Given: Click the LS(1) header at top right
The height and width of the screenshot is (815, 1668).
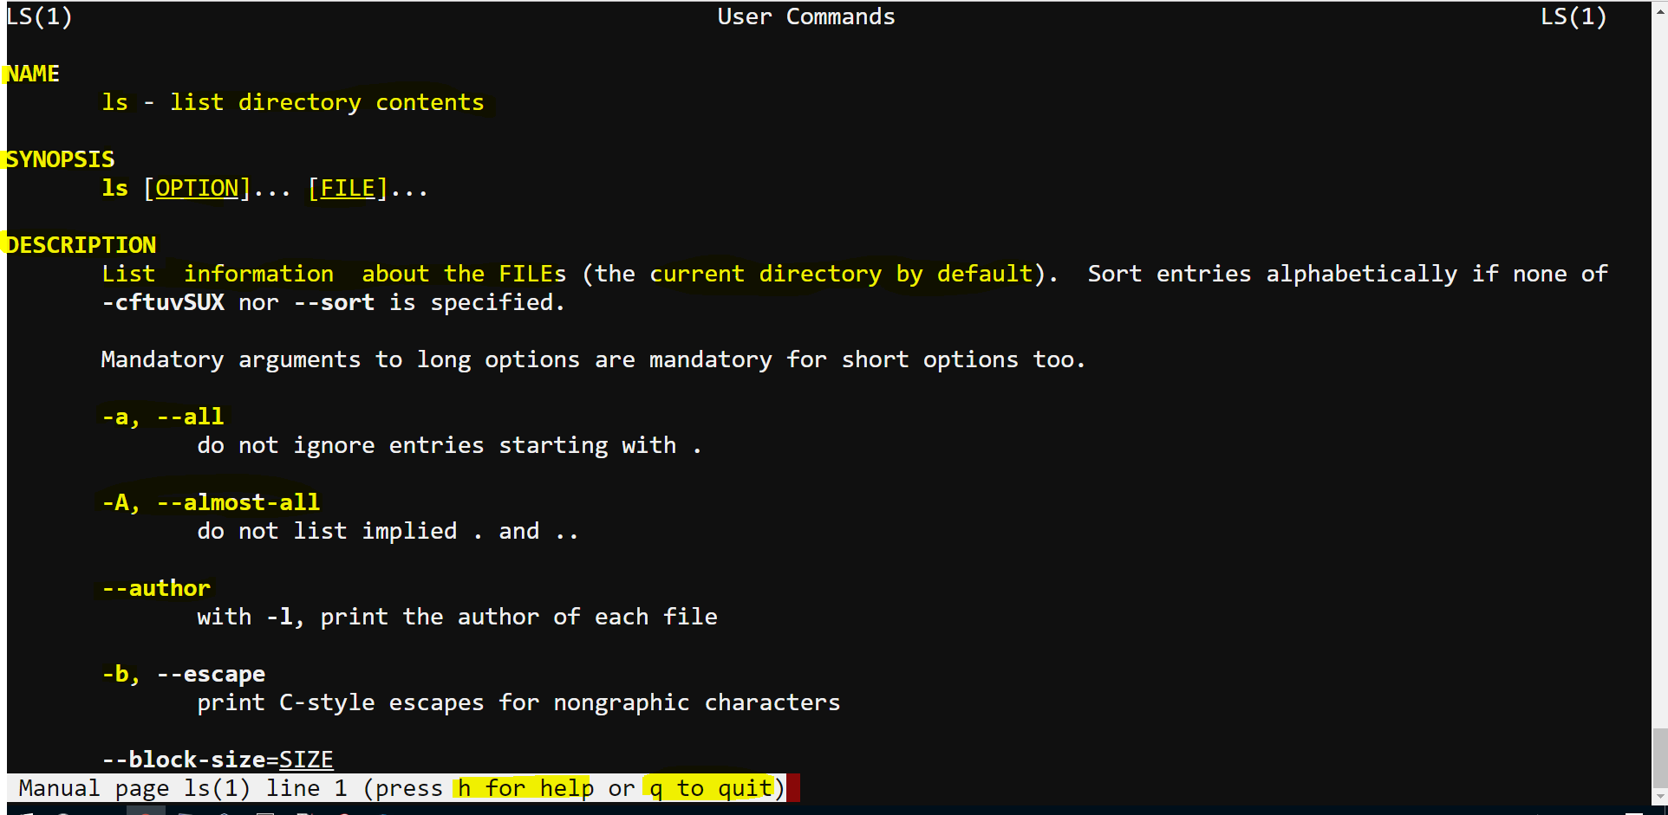Looking at the screenshot, I should [x=1574, y=16].
